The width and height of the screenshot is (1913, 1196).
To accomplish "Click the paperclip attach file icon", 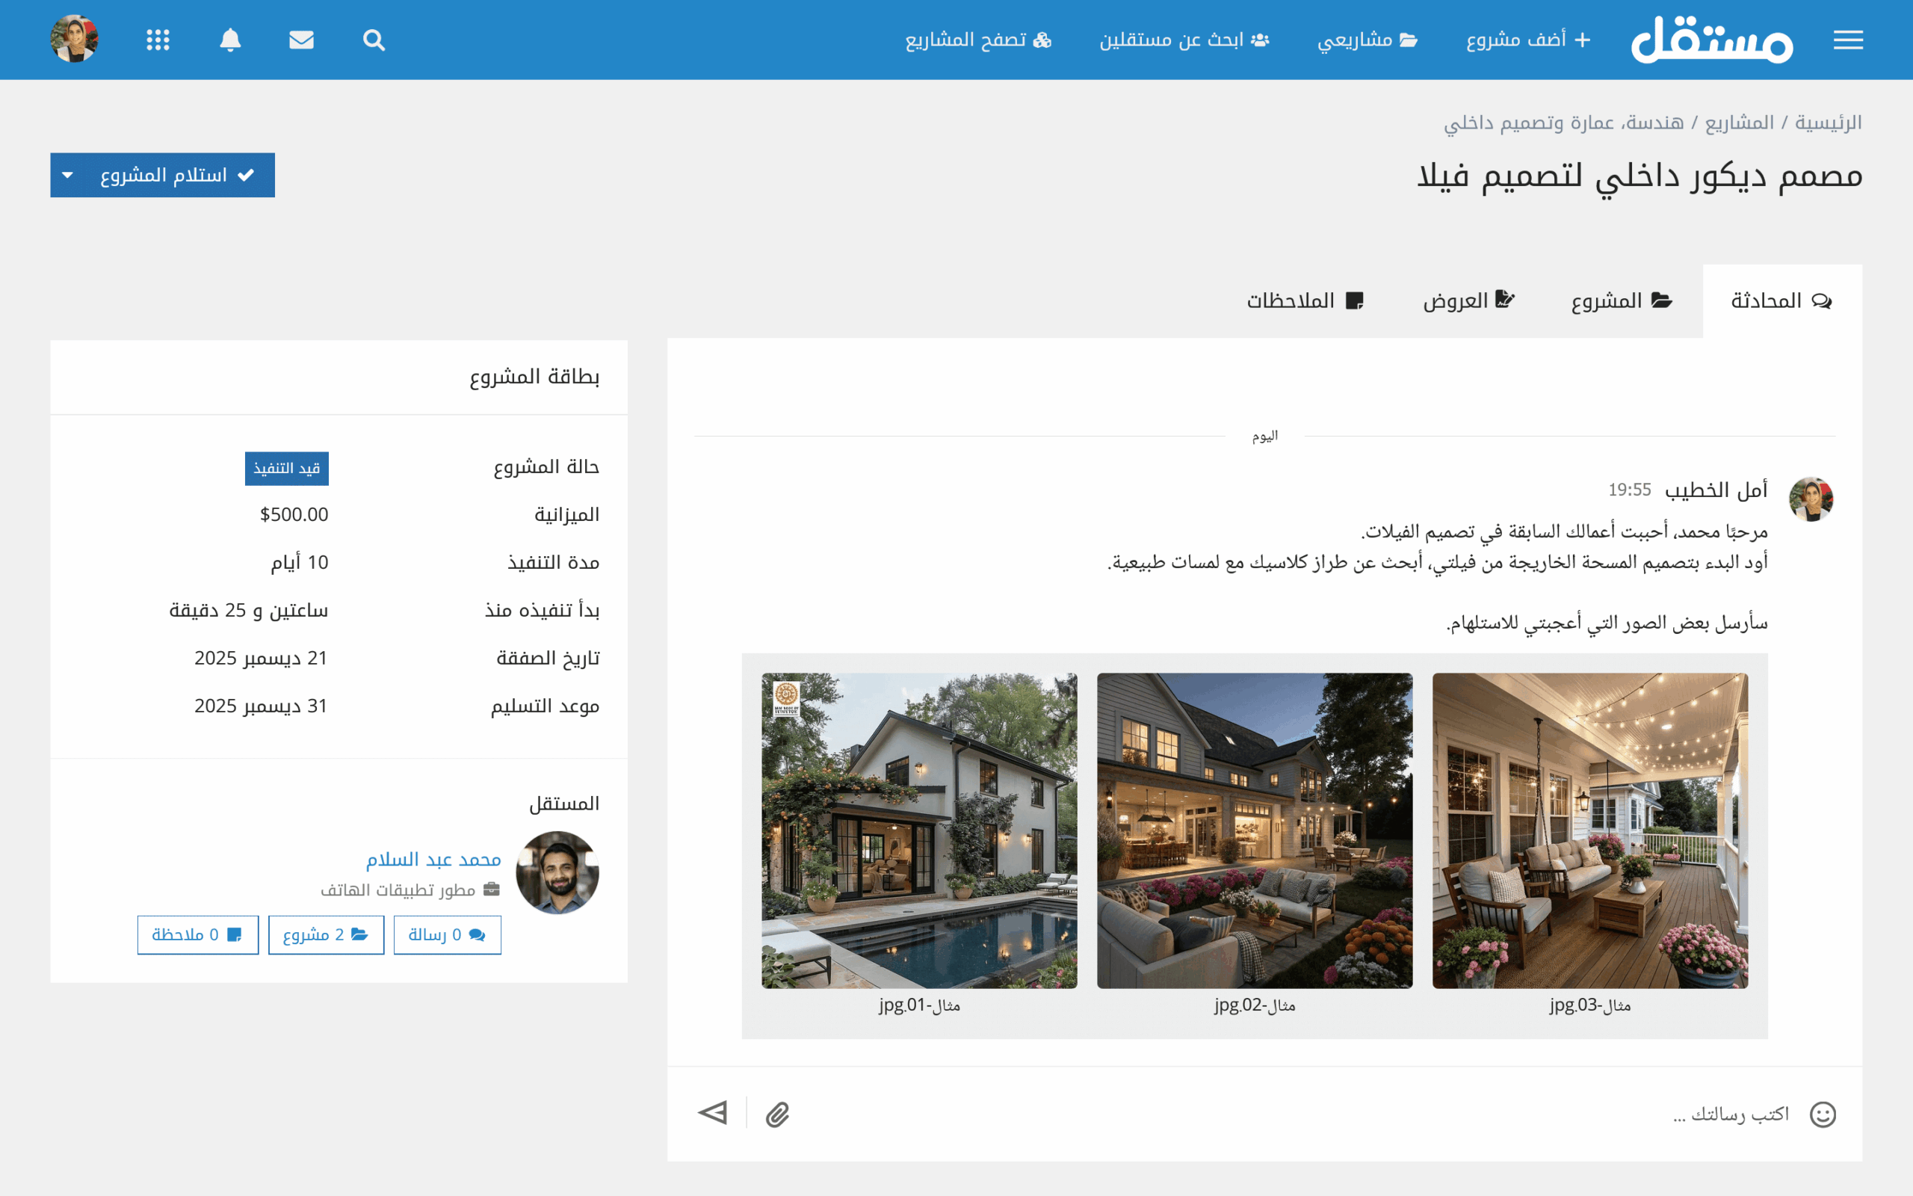I will click(777, 1115).
